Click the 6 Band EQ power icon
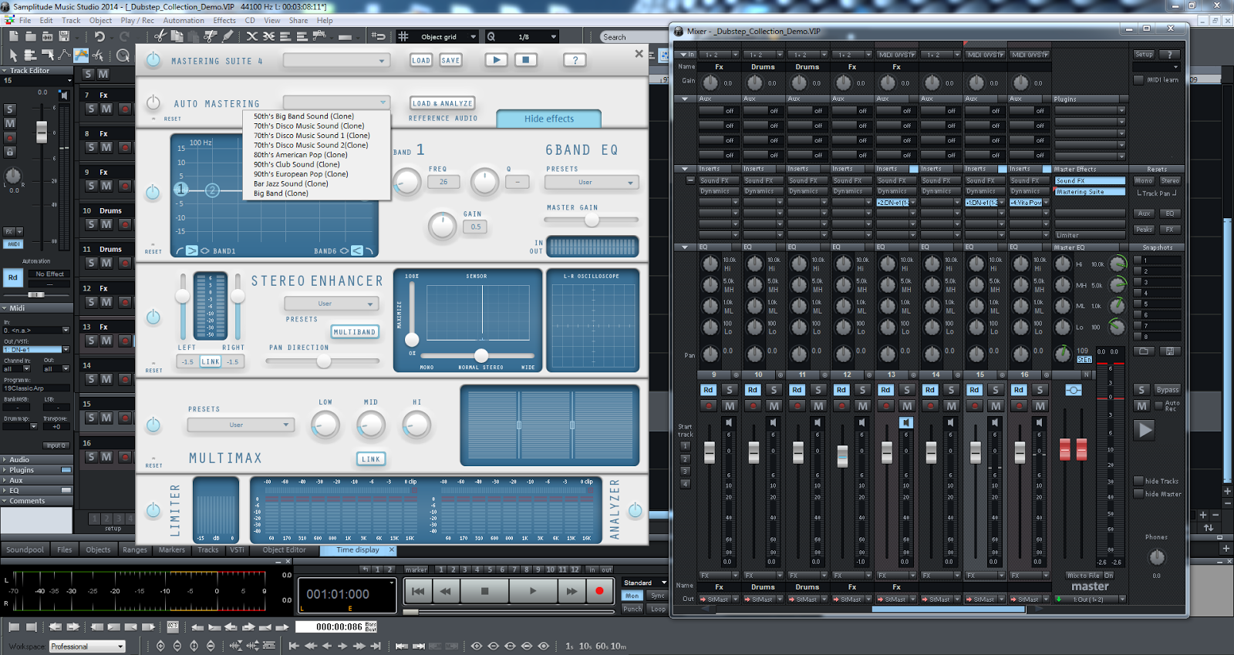 tap(153, 192)
